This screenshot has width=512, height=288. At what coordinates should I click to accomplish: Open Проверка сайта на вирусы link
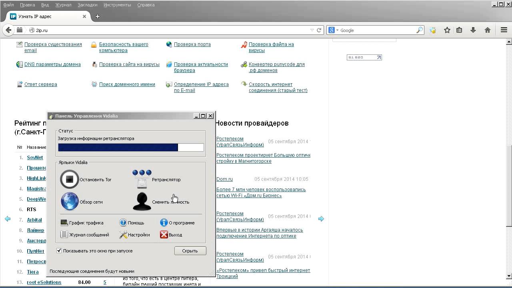(129, 64)
